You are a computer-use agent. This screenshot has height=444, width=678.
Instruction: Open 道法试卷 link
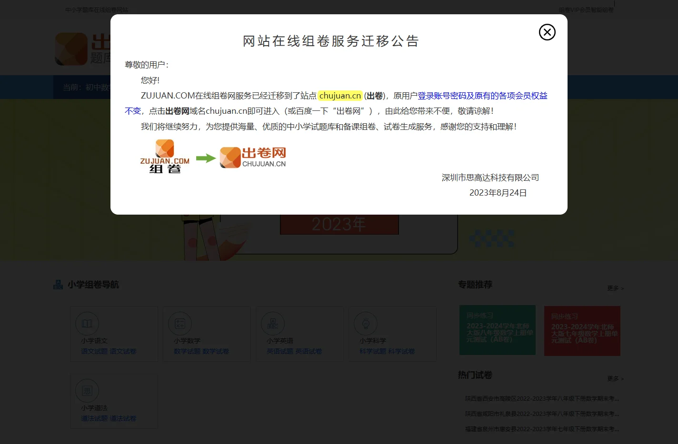coord(123,418)
